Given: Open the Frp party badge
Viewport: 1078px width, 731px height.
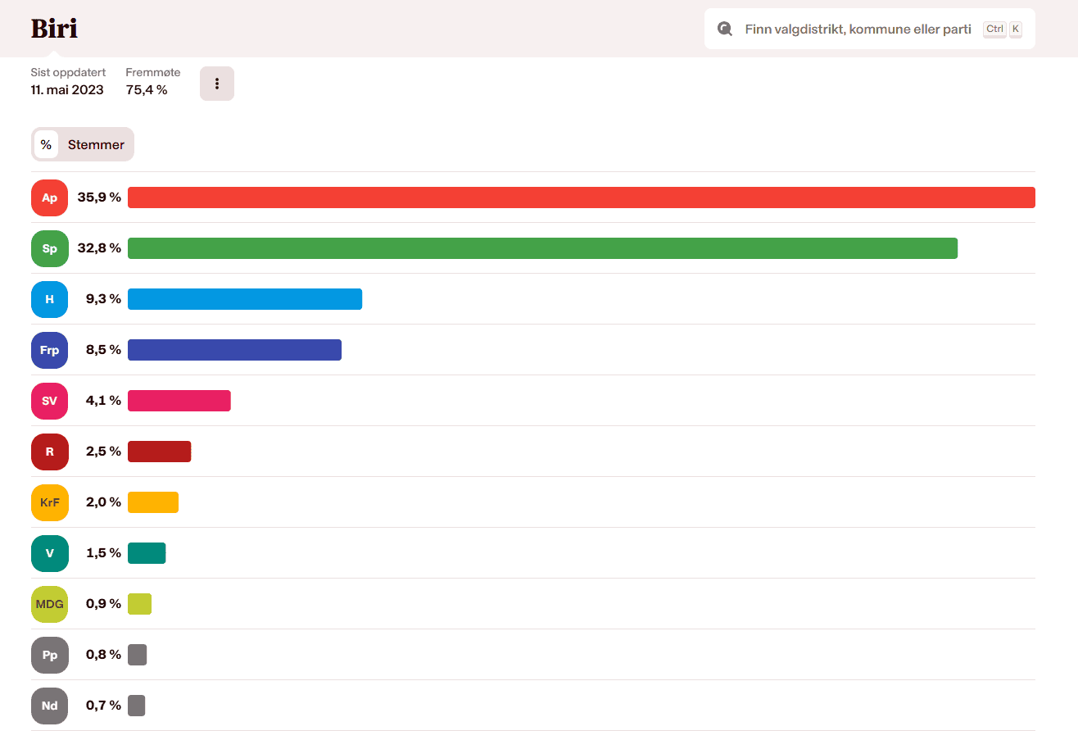Looking at the screenshot, I should click(49, 350).
